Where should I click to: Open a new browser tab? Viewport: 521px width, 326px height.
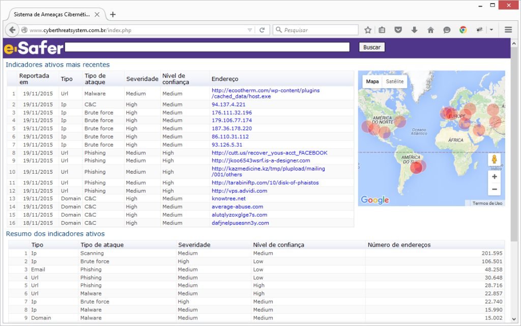click(x=113, y=14)
